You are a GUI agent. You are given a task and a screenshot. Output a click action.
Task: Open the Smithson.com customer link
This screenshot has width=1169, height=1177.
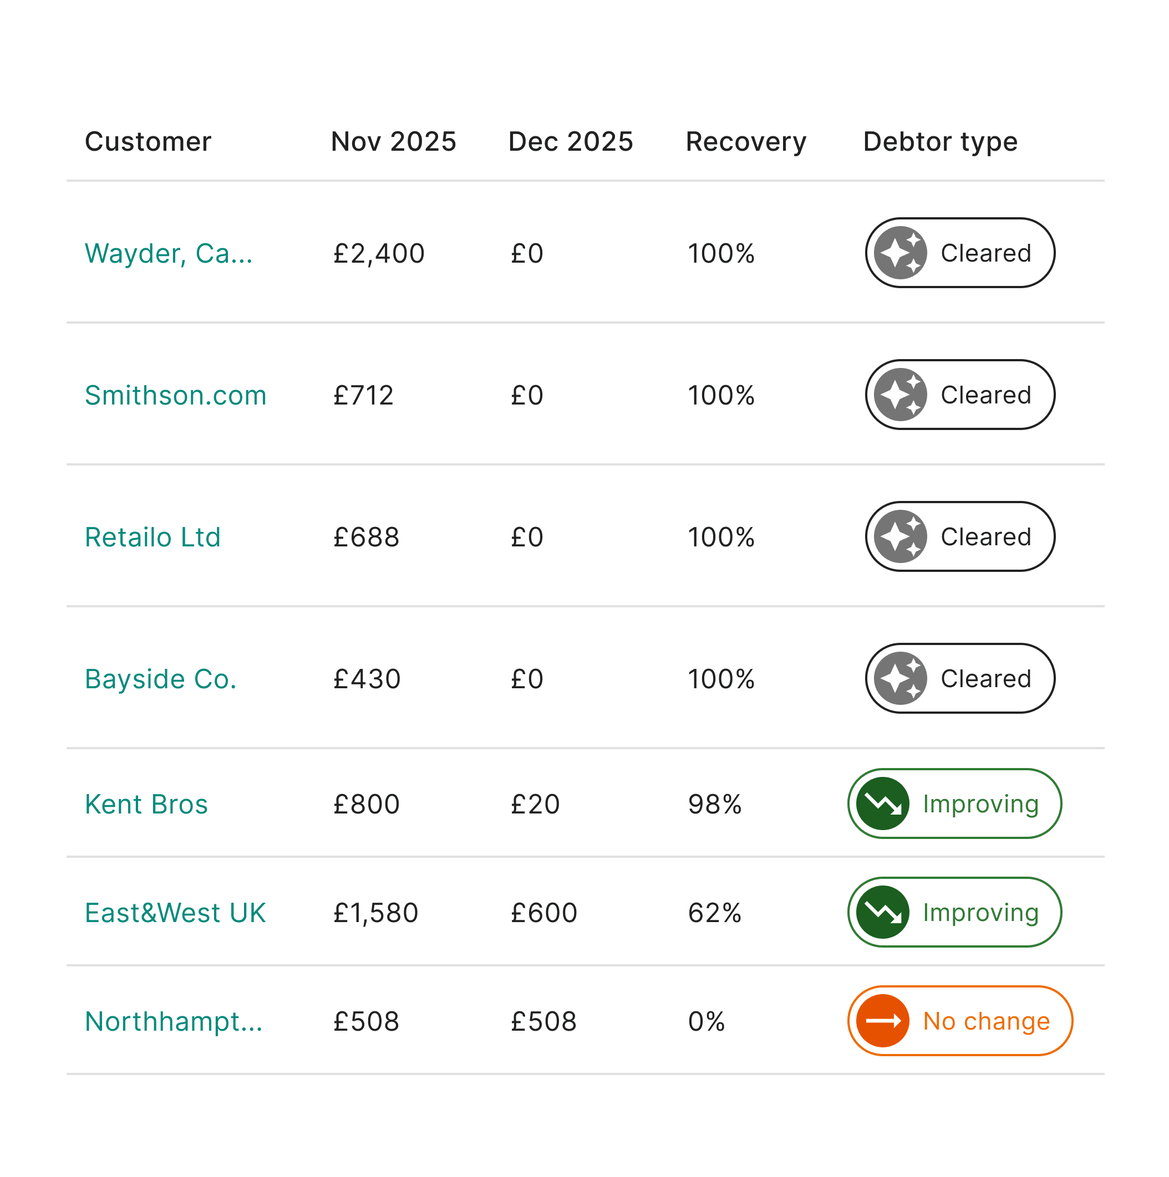(176, 395)
